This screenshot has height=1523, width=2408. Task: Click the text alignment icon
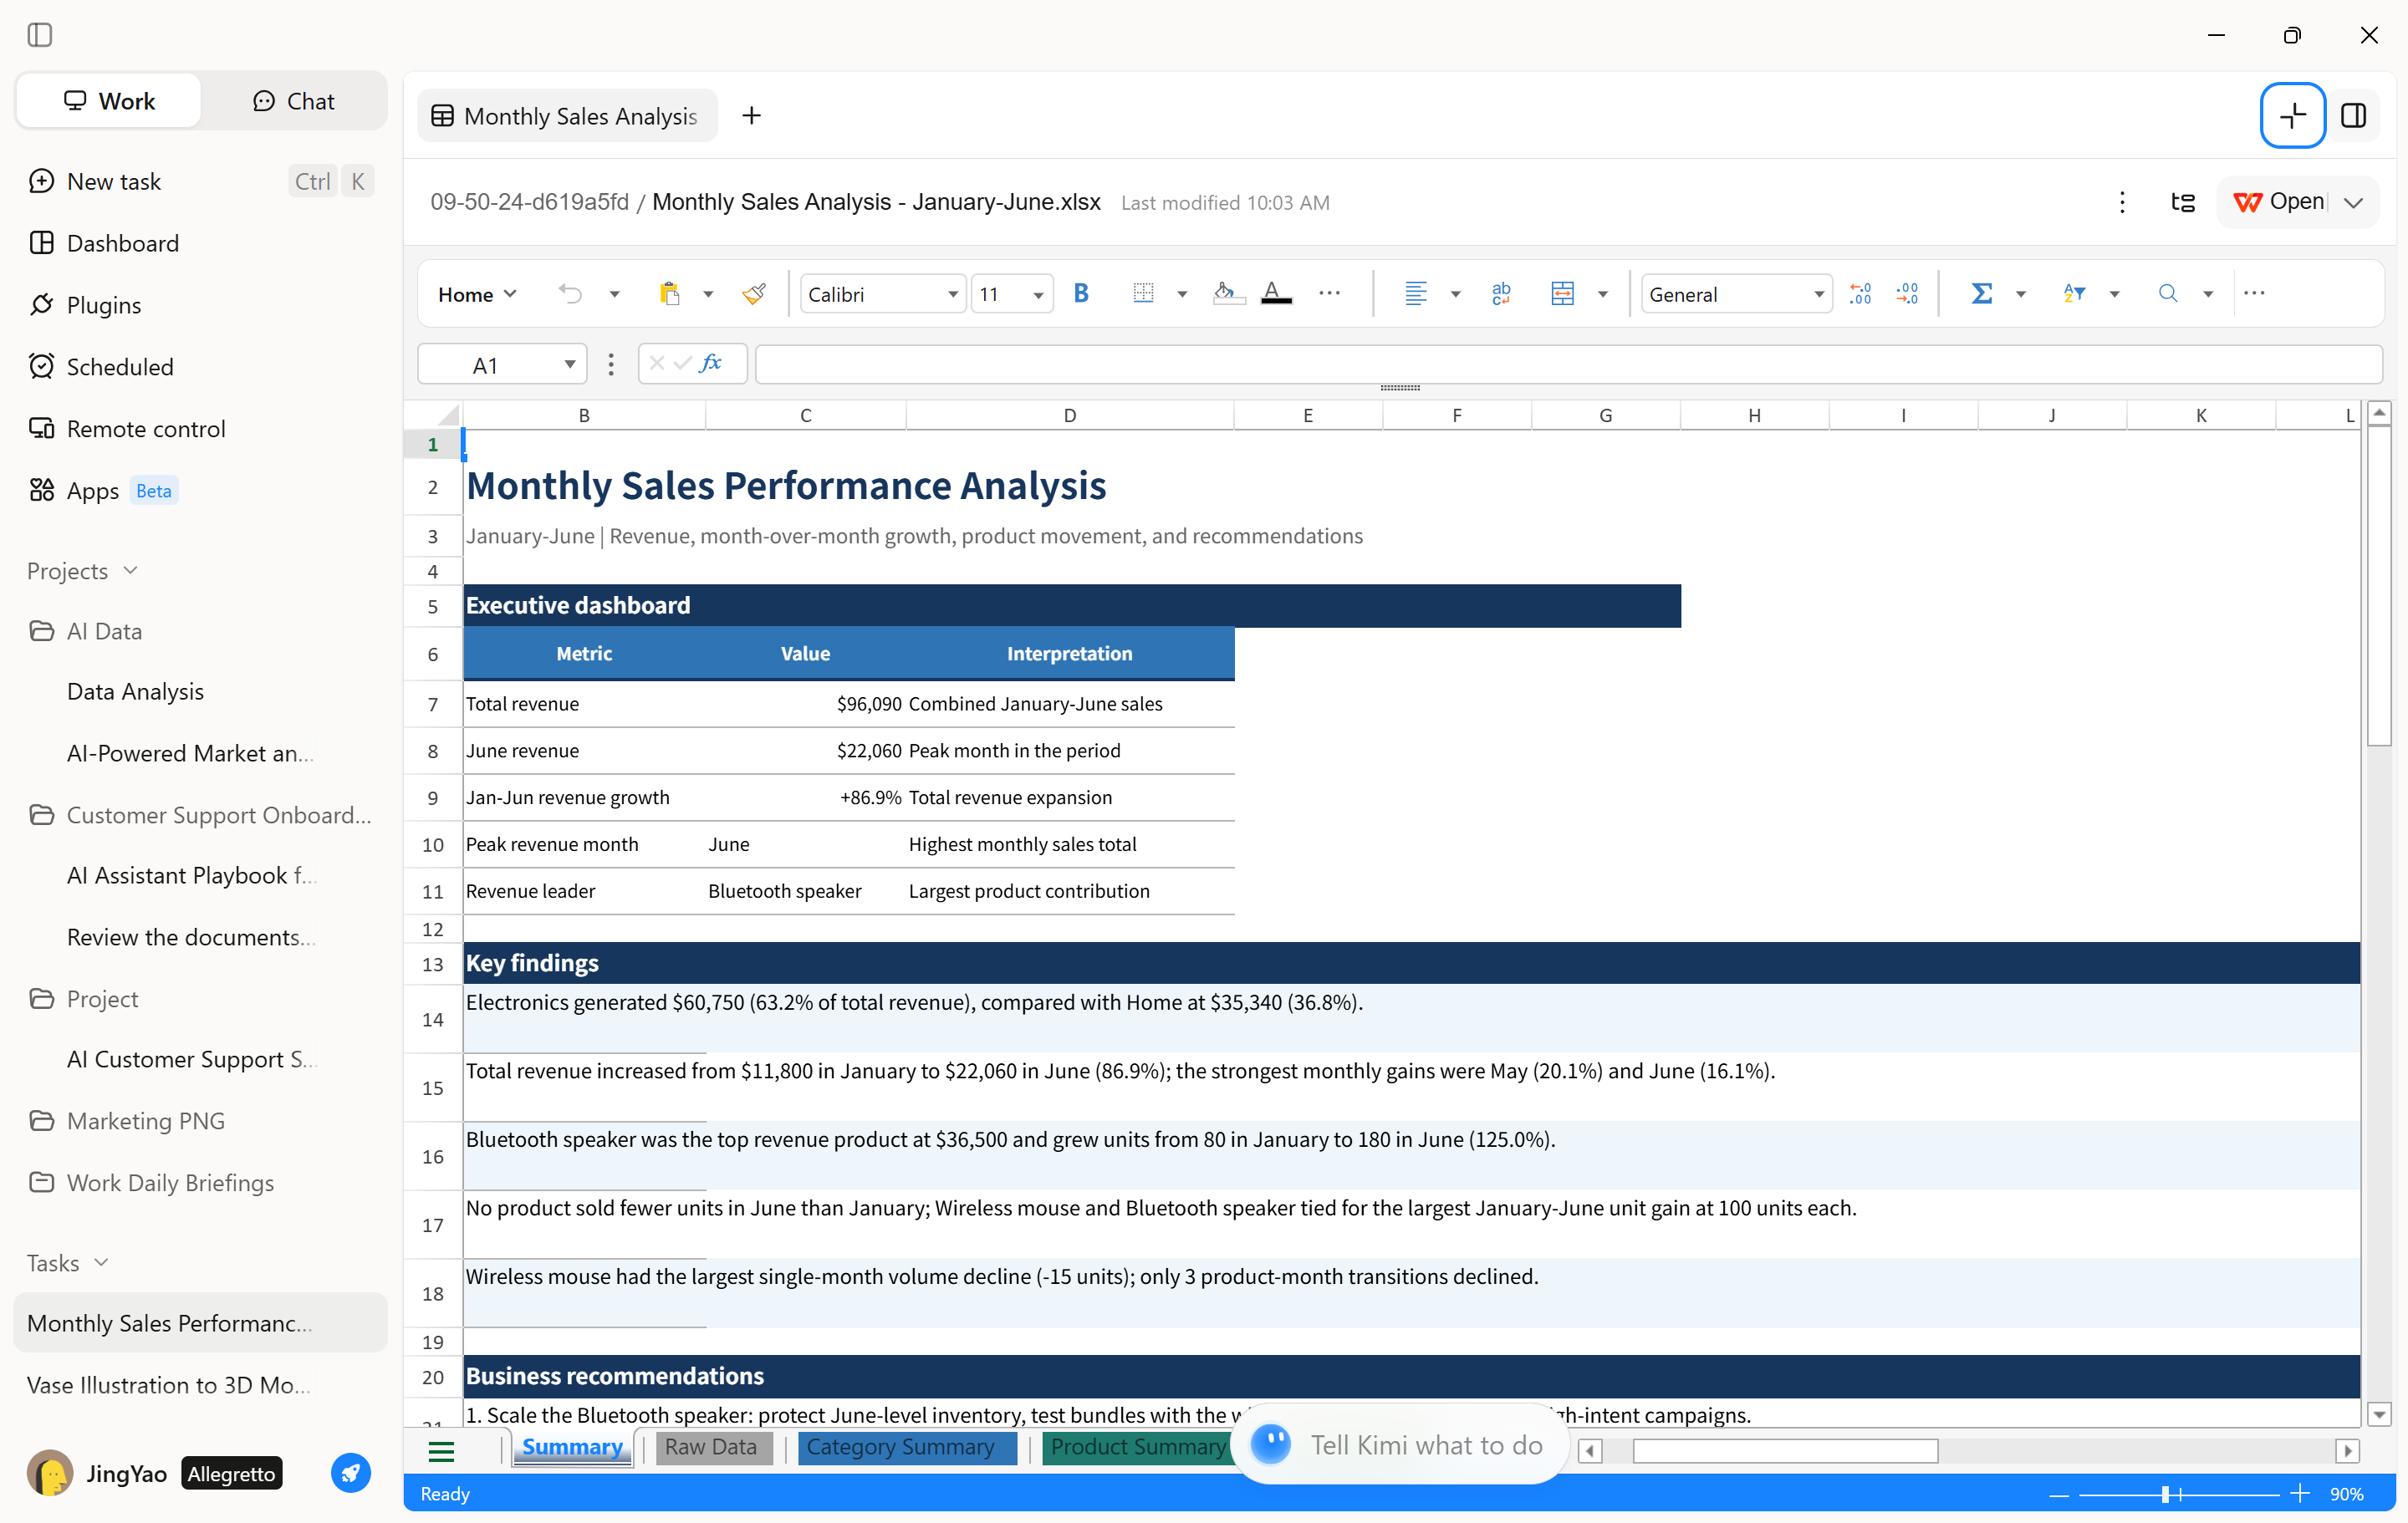(x=1415, y=294)
